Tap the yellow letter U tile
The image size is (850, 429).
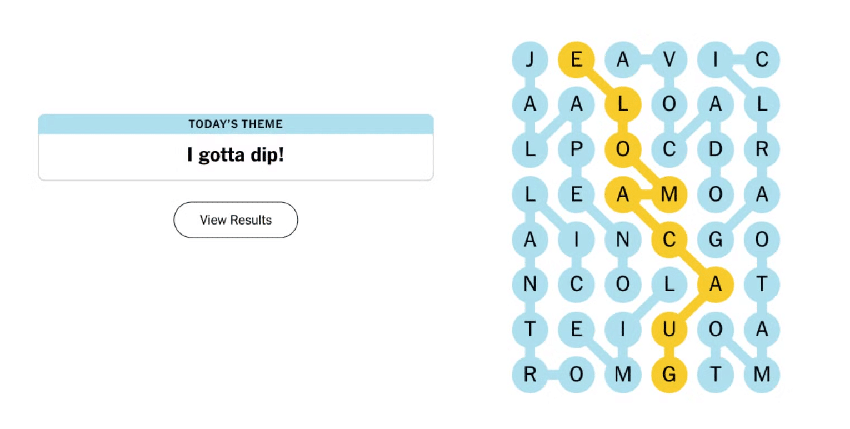tap(669, 330)
